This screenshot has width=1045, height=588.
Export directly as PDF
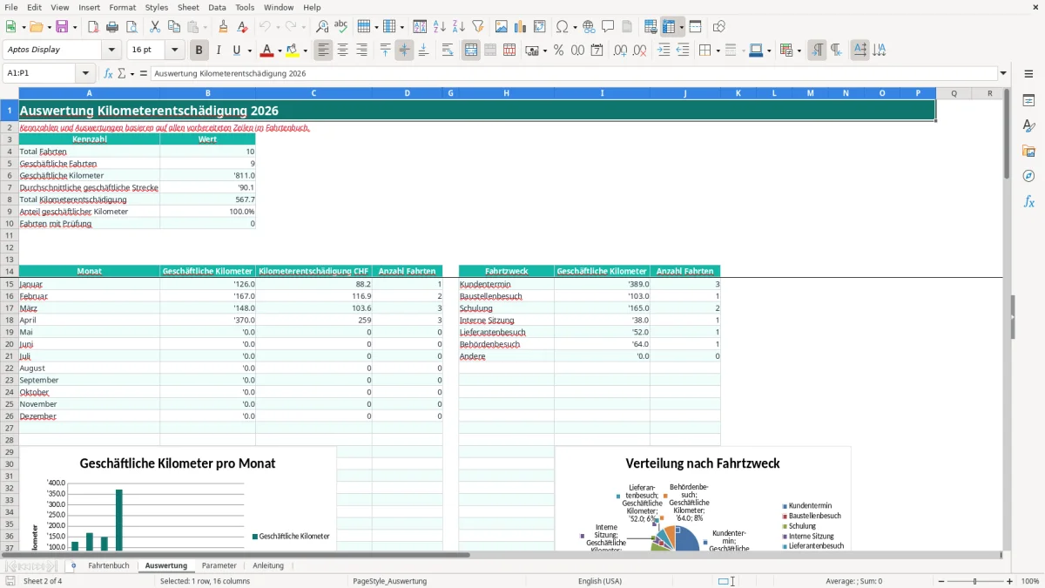93,27
